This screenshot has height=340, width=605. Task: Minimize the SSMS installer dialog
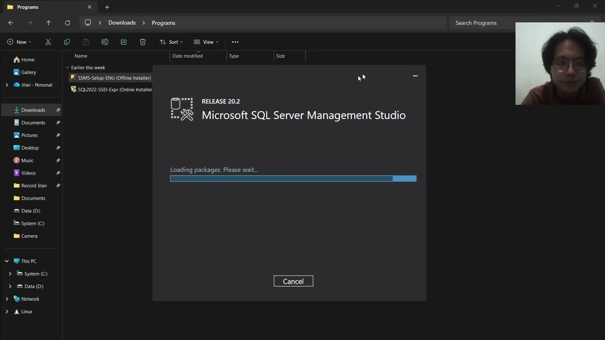(x=415, y=76)
